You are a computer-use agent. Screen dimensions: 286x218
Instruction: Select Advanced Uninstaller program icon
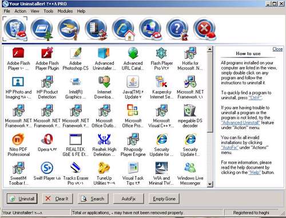(x=104, y=53)
